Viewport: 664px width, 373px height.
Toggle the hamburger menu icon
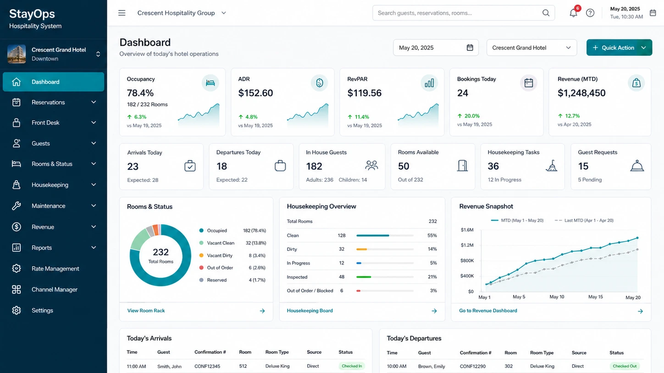(122, 13)
